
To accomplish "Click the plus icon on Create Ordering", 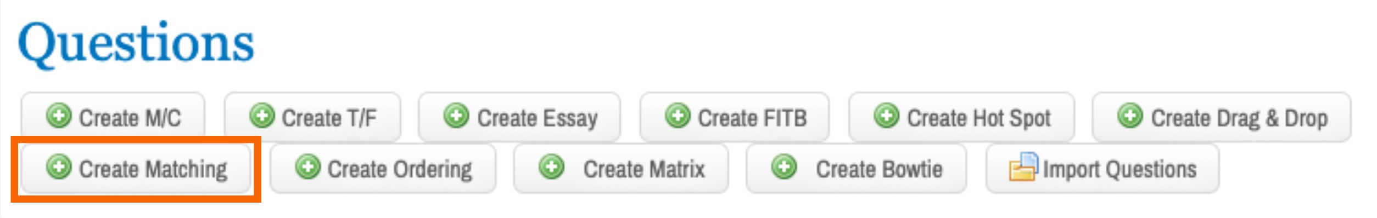I will pyautogui.click(x=307, y=167).
